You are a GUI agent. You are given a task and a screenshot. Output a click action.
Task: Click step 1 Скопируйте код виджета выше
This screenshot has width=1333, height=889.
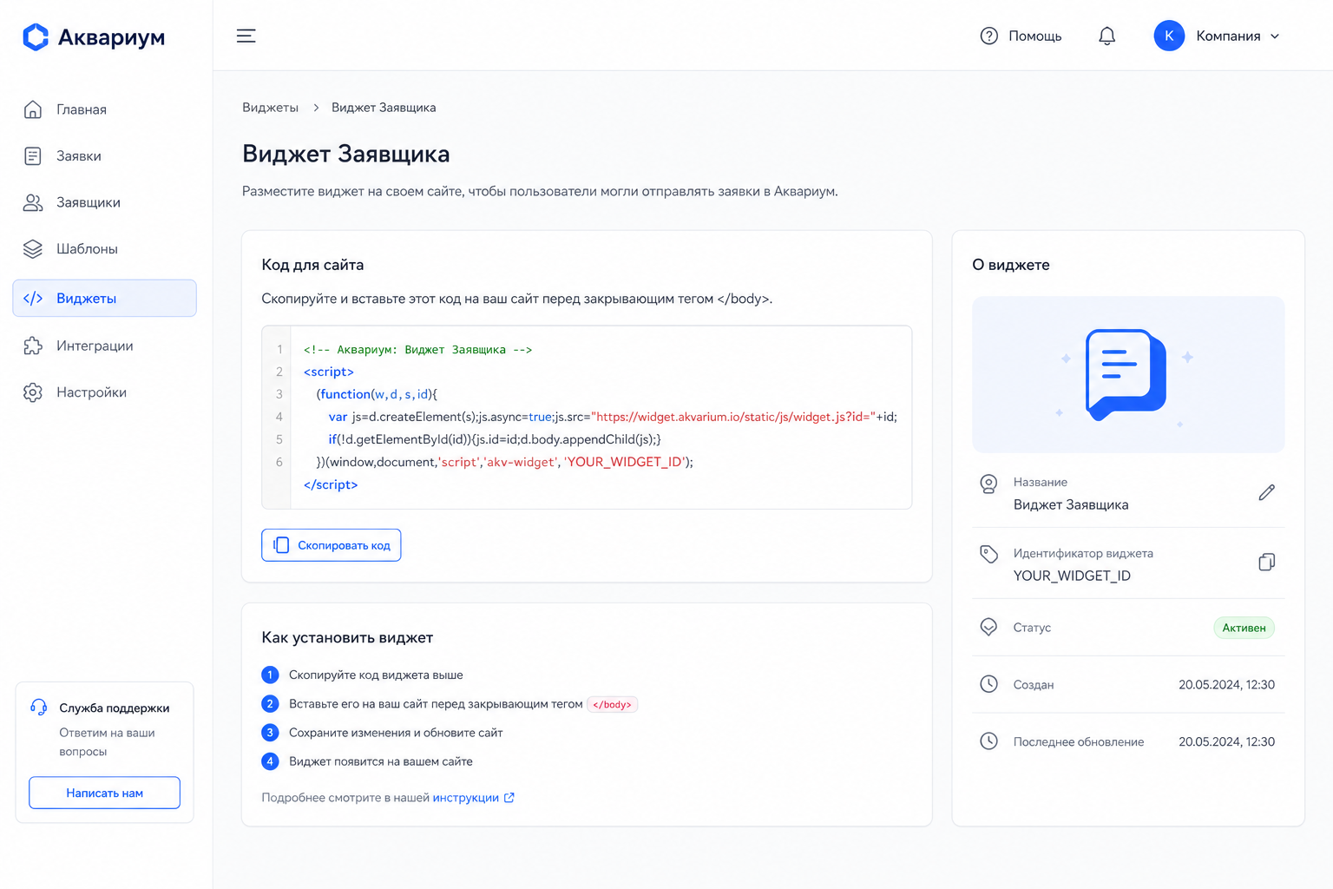376,675
